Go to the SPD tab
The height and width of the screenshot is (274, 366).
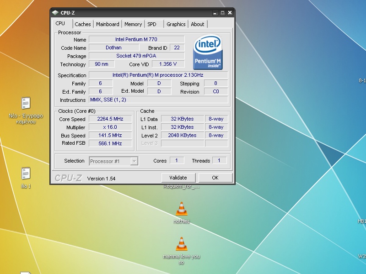pyautogui.click(x=152, y=24)
